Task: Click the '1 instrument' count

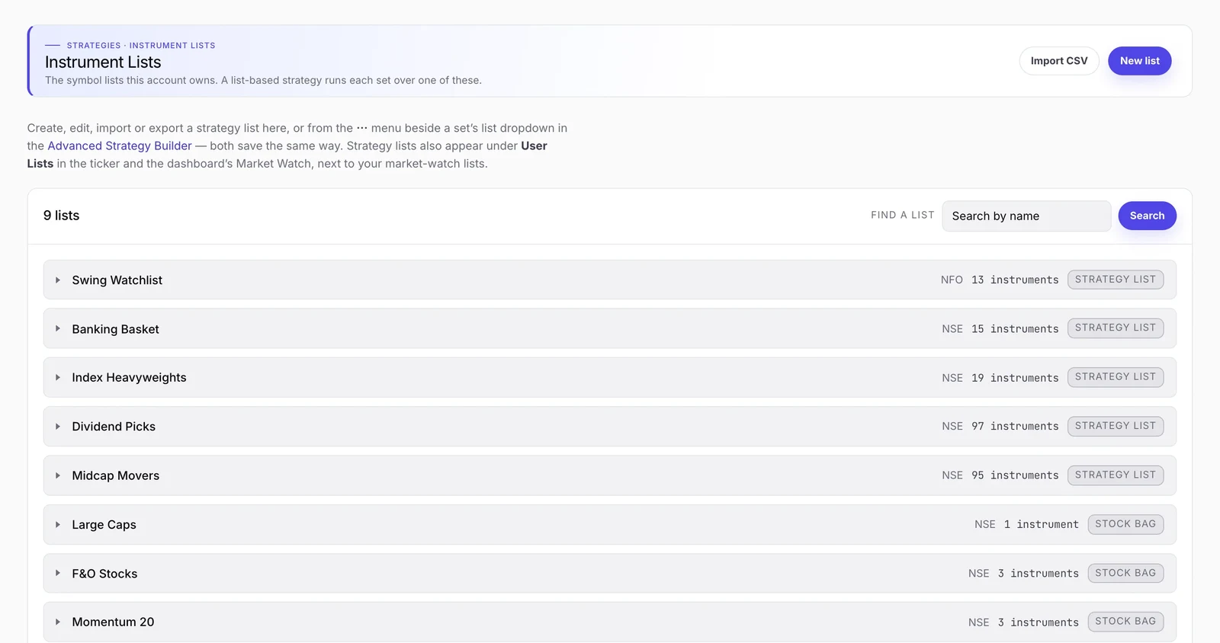Action: [x=1042, y=525]
